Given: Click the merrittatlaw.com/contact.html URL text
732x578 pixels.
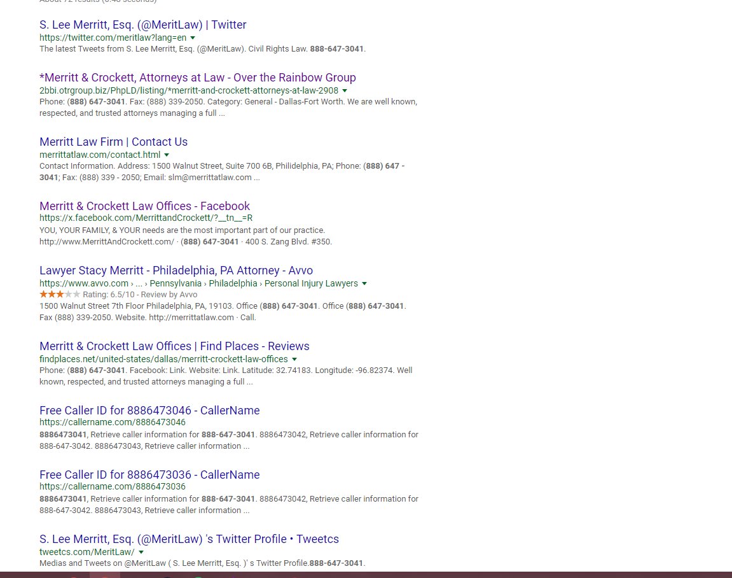Looking at the screenshot, I should pyautogui.click(x=100, y=155).
